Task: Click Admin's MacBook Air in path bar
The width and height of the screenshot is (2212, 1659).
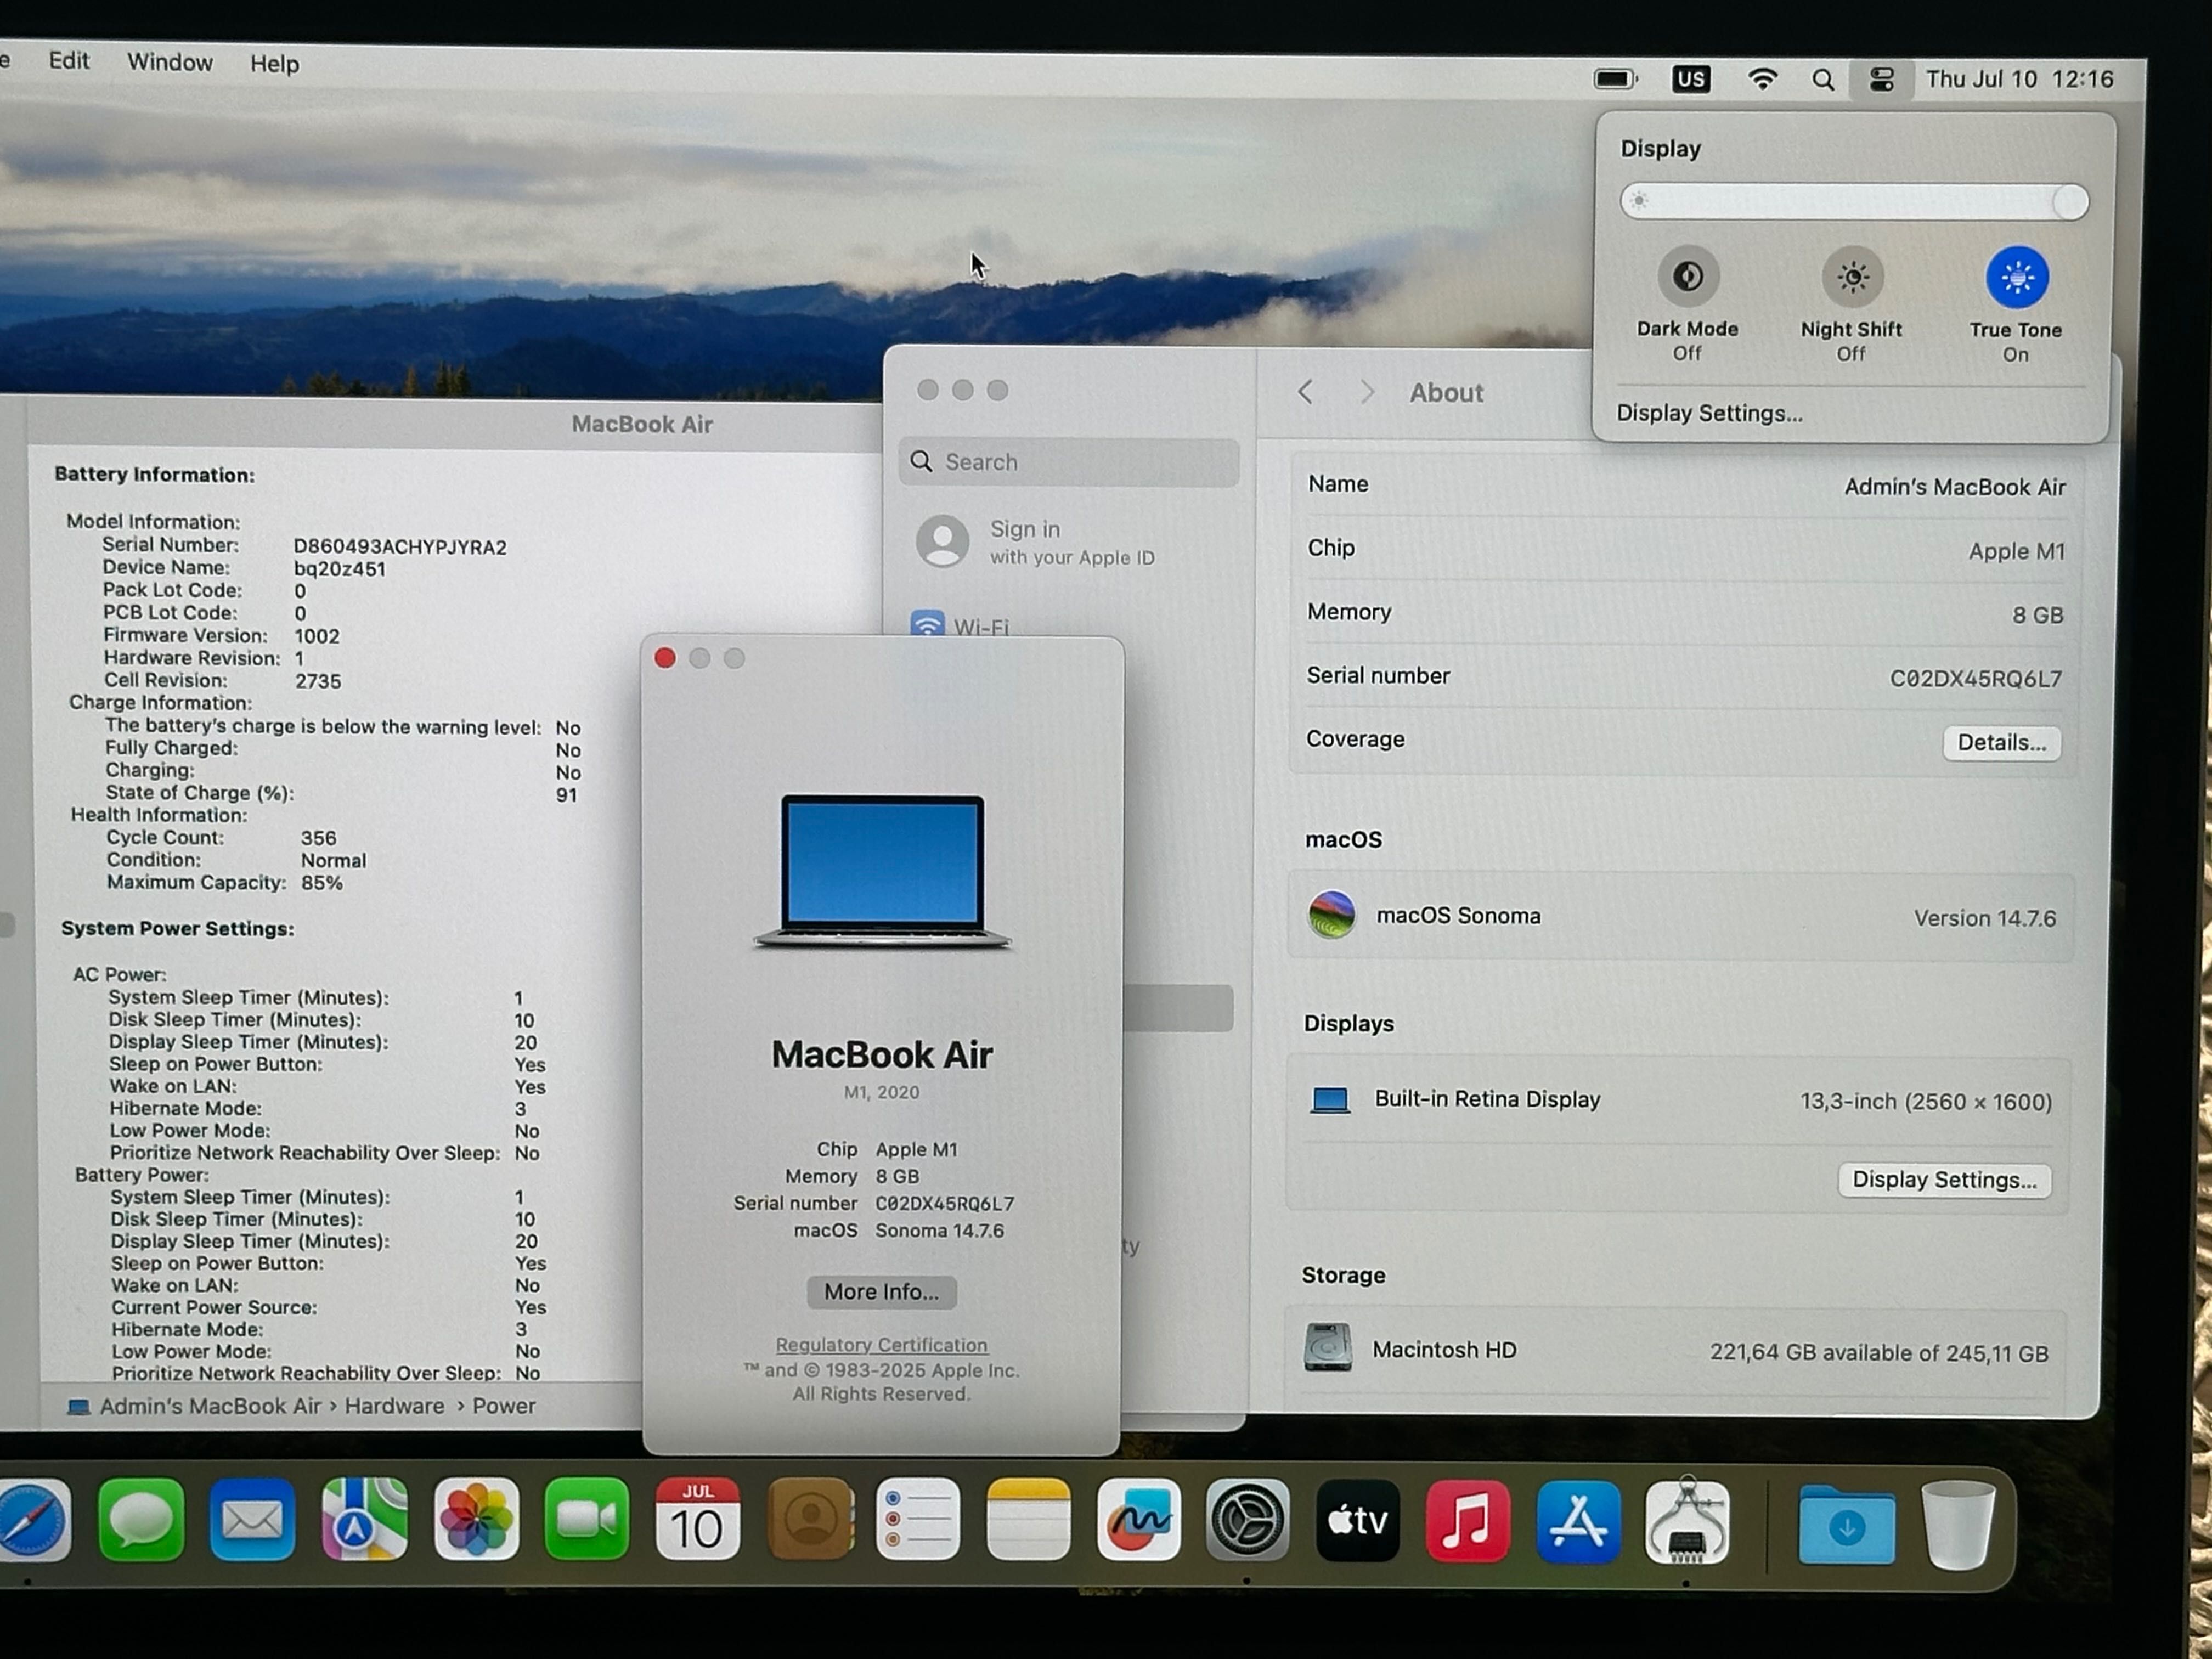Action: [210, 1406]
